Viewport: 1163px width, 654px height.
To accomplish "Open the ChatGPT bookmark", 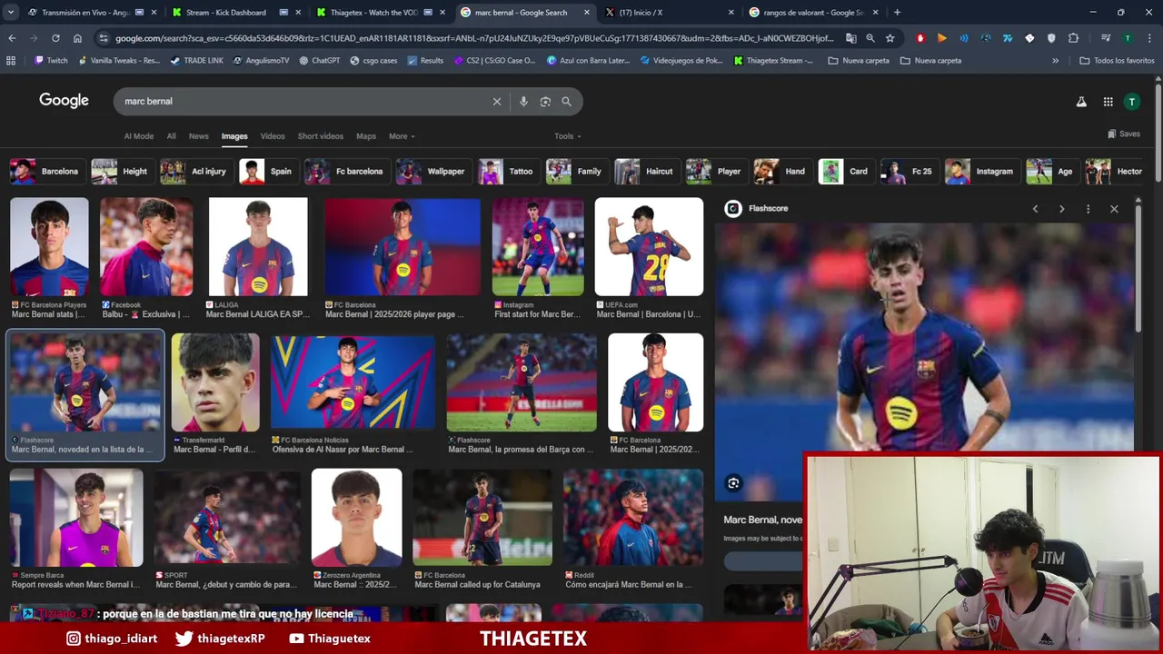I will (x=319, y=61).
